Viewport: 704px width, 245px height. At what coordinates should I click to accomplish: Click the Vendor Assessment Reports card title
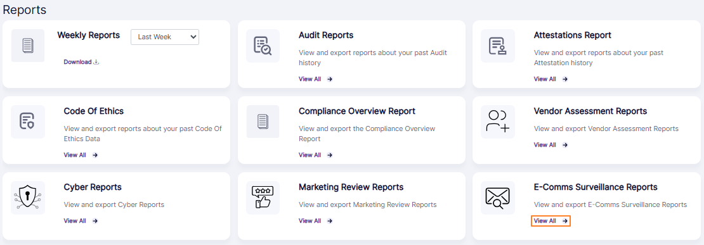[590, 111]
